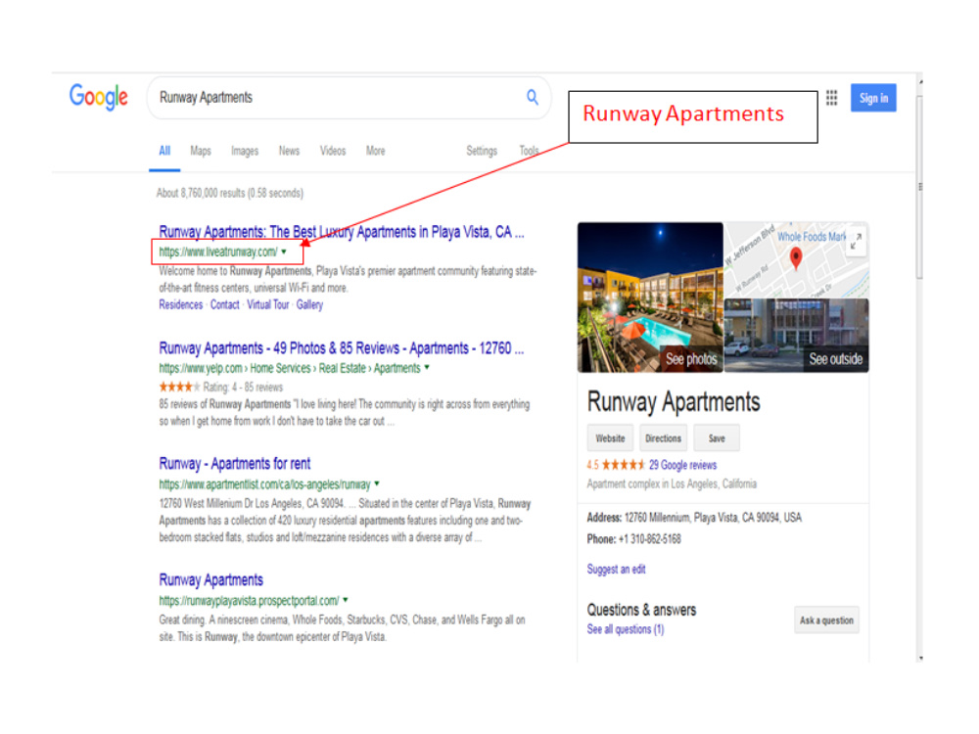Switch to the News tab
Screen dimensions: 979x734
click(289, 151)
